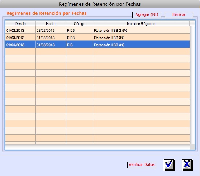The height and width of the screenshot is (176, 200).
Task: Click the Verificar Datos button
Action: (142, 165)
